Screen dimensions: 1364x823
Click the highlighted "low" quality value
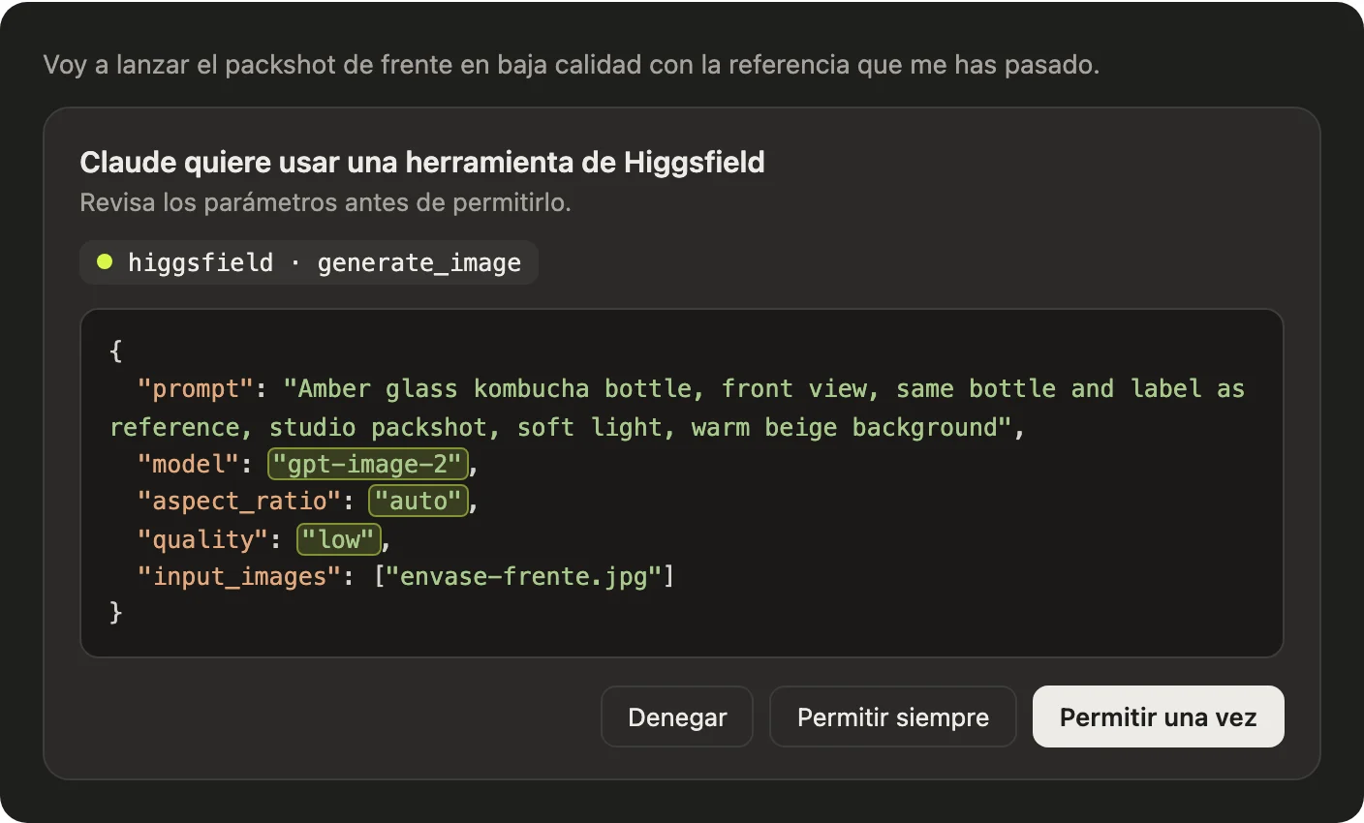338,539
